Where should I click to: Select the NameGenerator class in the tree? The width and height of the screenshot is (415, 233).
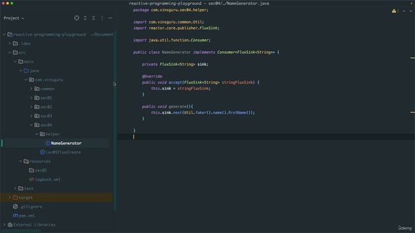[66, 143]
